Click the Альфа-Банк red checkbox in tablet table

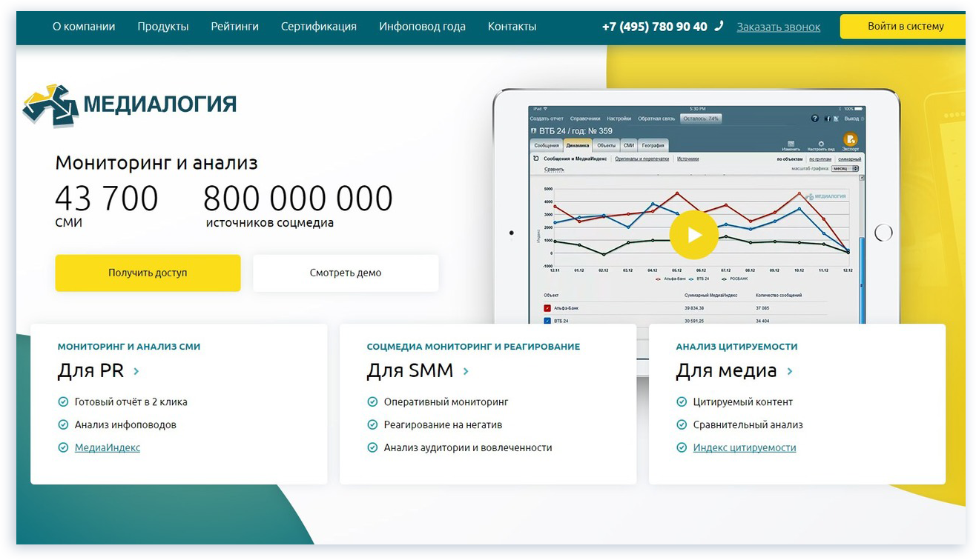point(547,307)
